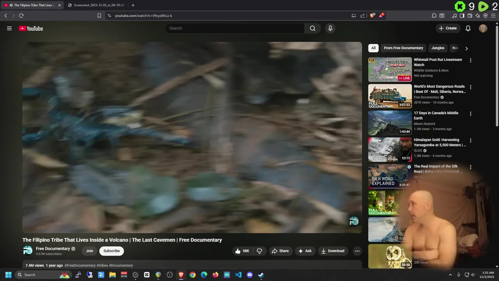The width and height of the screenshot is (499, 281).
Task: Open the Free Documentary channel name link
Action: 53,249
